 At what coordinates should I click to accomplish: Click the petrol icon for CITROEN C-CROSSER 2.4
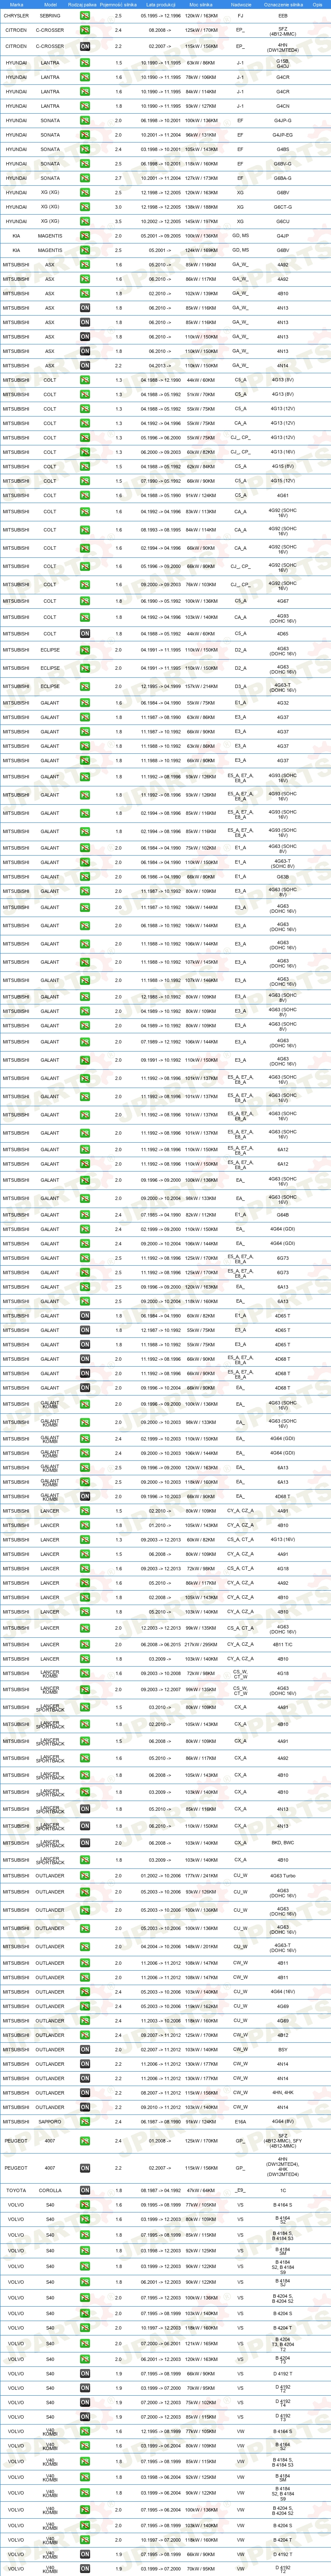85,30
